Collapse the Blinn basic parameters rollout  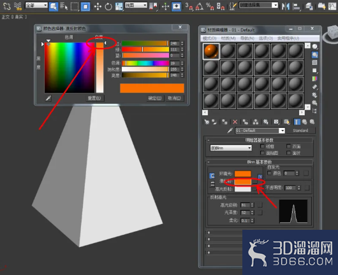point(260,162)
